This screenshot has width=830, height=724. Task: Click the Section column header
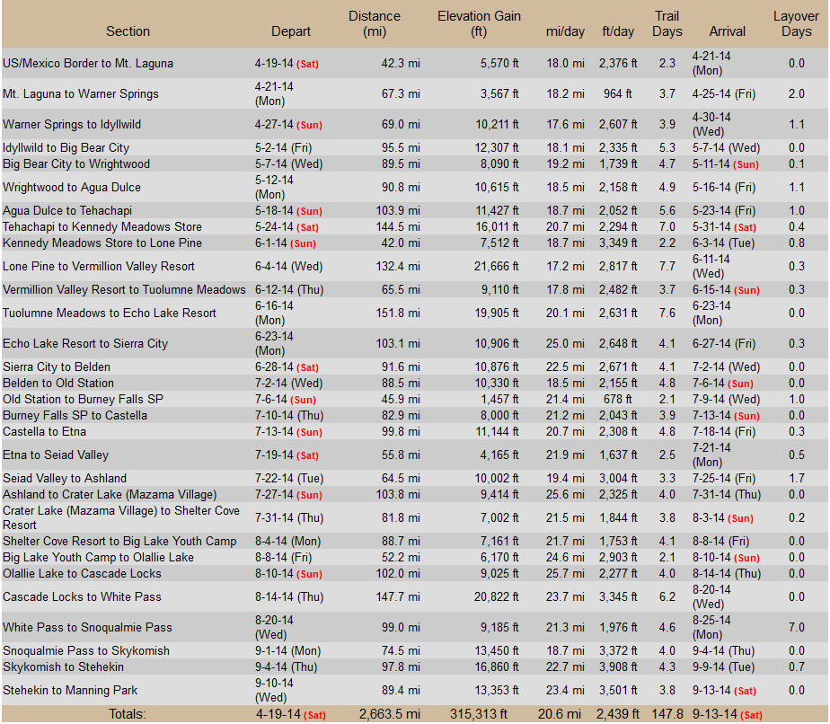[128, 31]
